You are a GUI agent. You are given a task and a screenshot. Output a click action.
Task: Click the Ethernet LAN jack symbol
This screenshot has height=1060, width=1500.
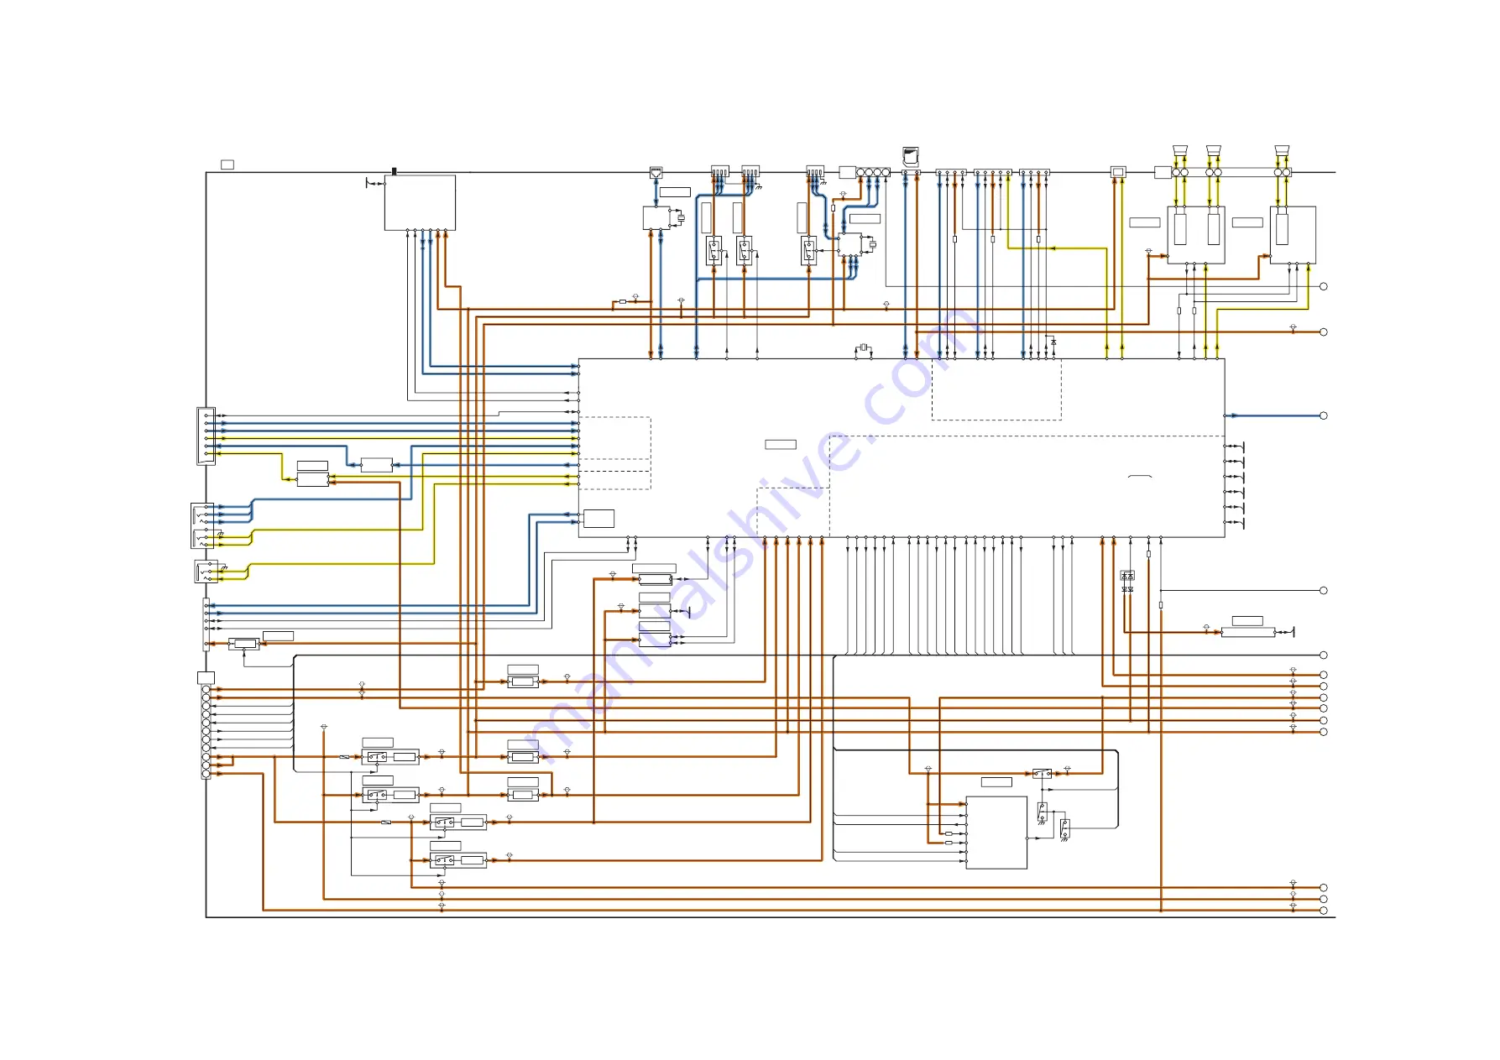point(656,172)
